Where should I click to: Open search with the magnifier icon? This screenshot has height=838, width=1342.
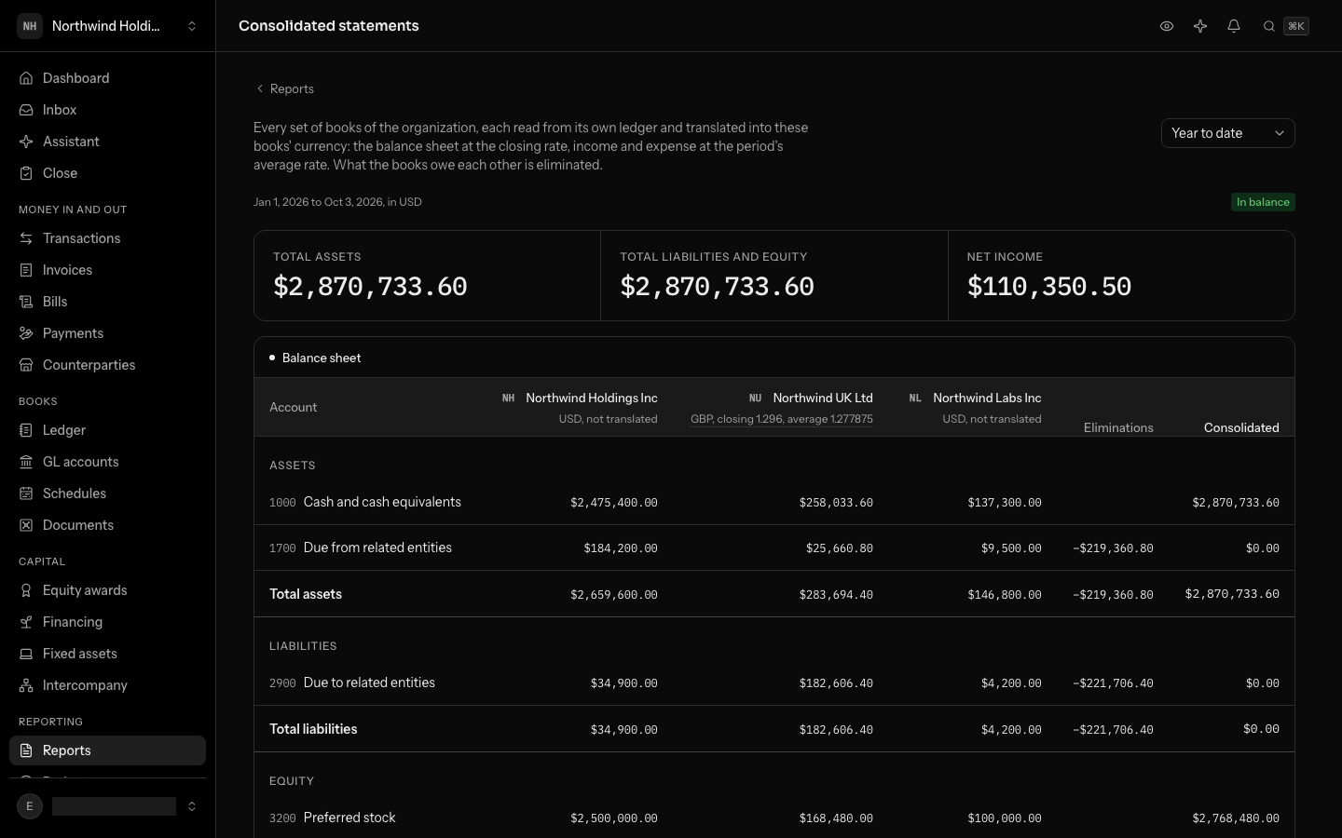(1269, 26)
